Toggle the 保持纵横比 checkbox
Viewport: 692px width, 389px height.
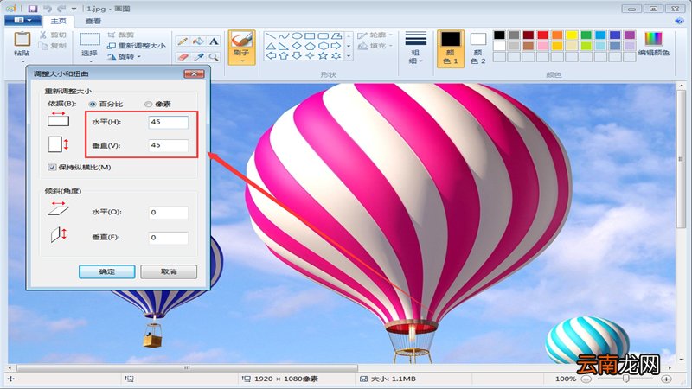coord(53,167)
